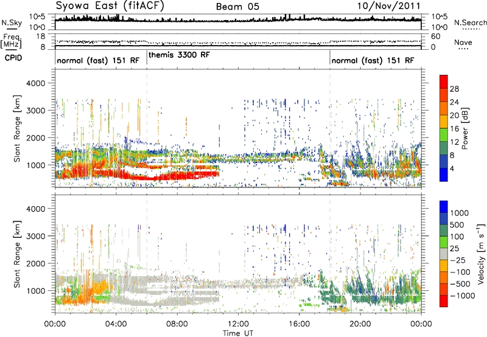Click the '04:00' time axis label
The height and width of the screenshot is (337, 487).
click(116, 324)
